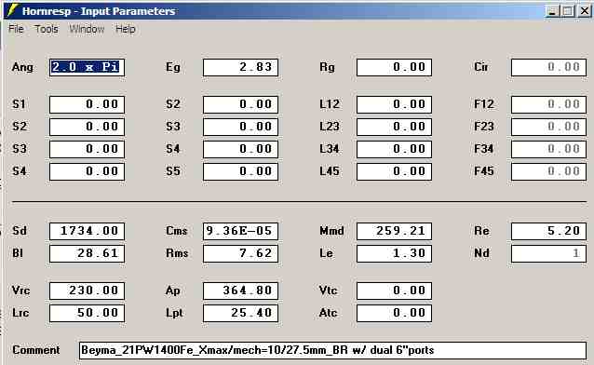The height and width of the screenshot is (365, 594).
Task: Click the Comment label
Action: (x=36, y=350)
